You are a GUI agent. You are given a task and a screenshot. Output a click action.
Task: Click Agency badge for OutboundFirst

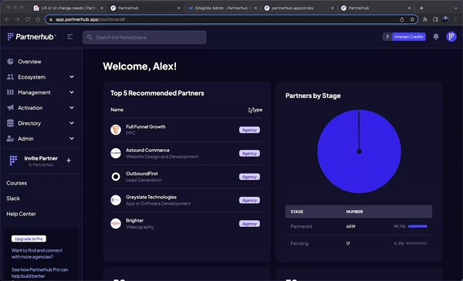(x=249, y=177)
